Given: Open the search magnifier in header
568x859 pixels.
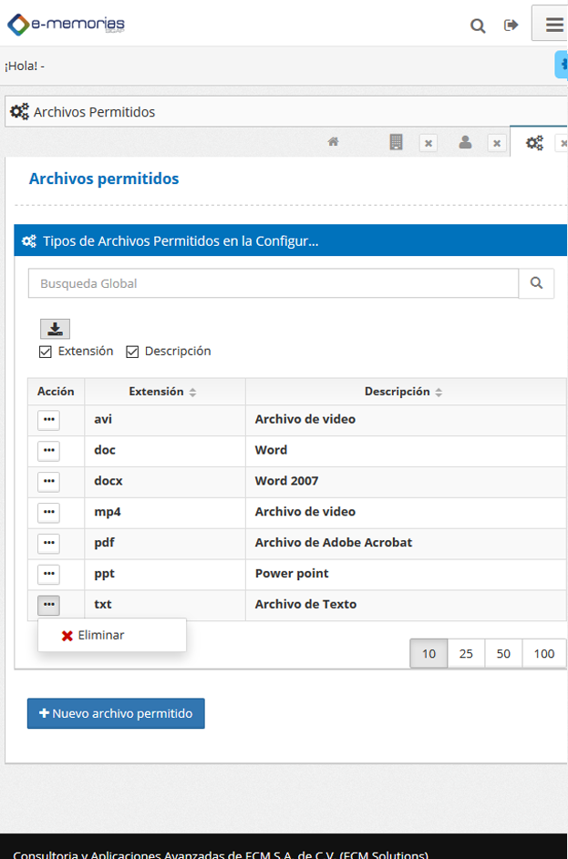Looking at the screenshot, I should 478,26.
